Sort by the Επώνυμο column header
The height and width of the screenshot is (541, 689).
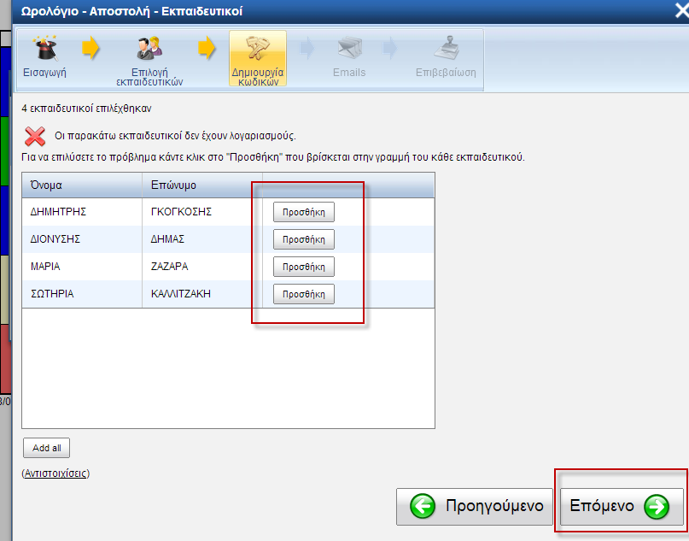174,185
